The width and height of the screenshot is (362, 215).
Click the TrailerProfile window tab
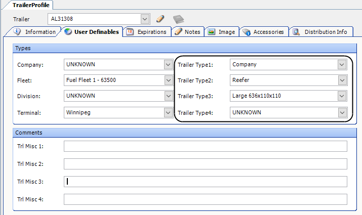coord(29,5)
